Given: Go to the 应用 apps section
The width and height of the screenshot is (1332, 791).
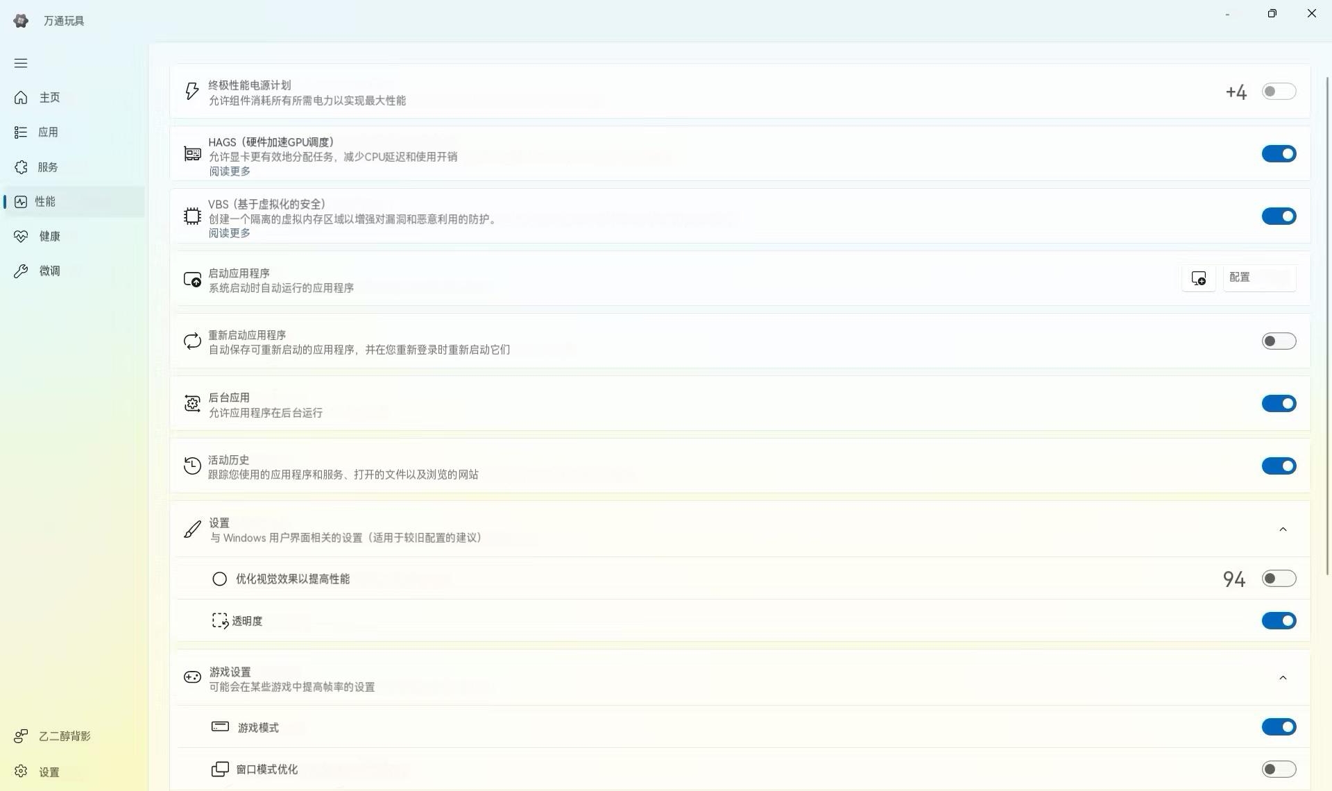Looking at the screenshot, I should (48, 133).
